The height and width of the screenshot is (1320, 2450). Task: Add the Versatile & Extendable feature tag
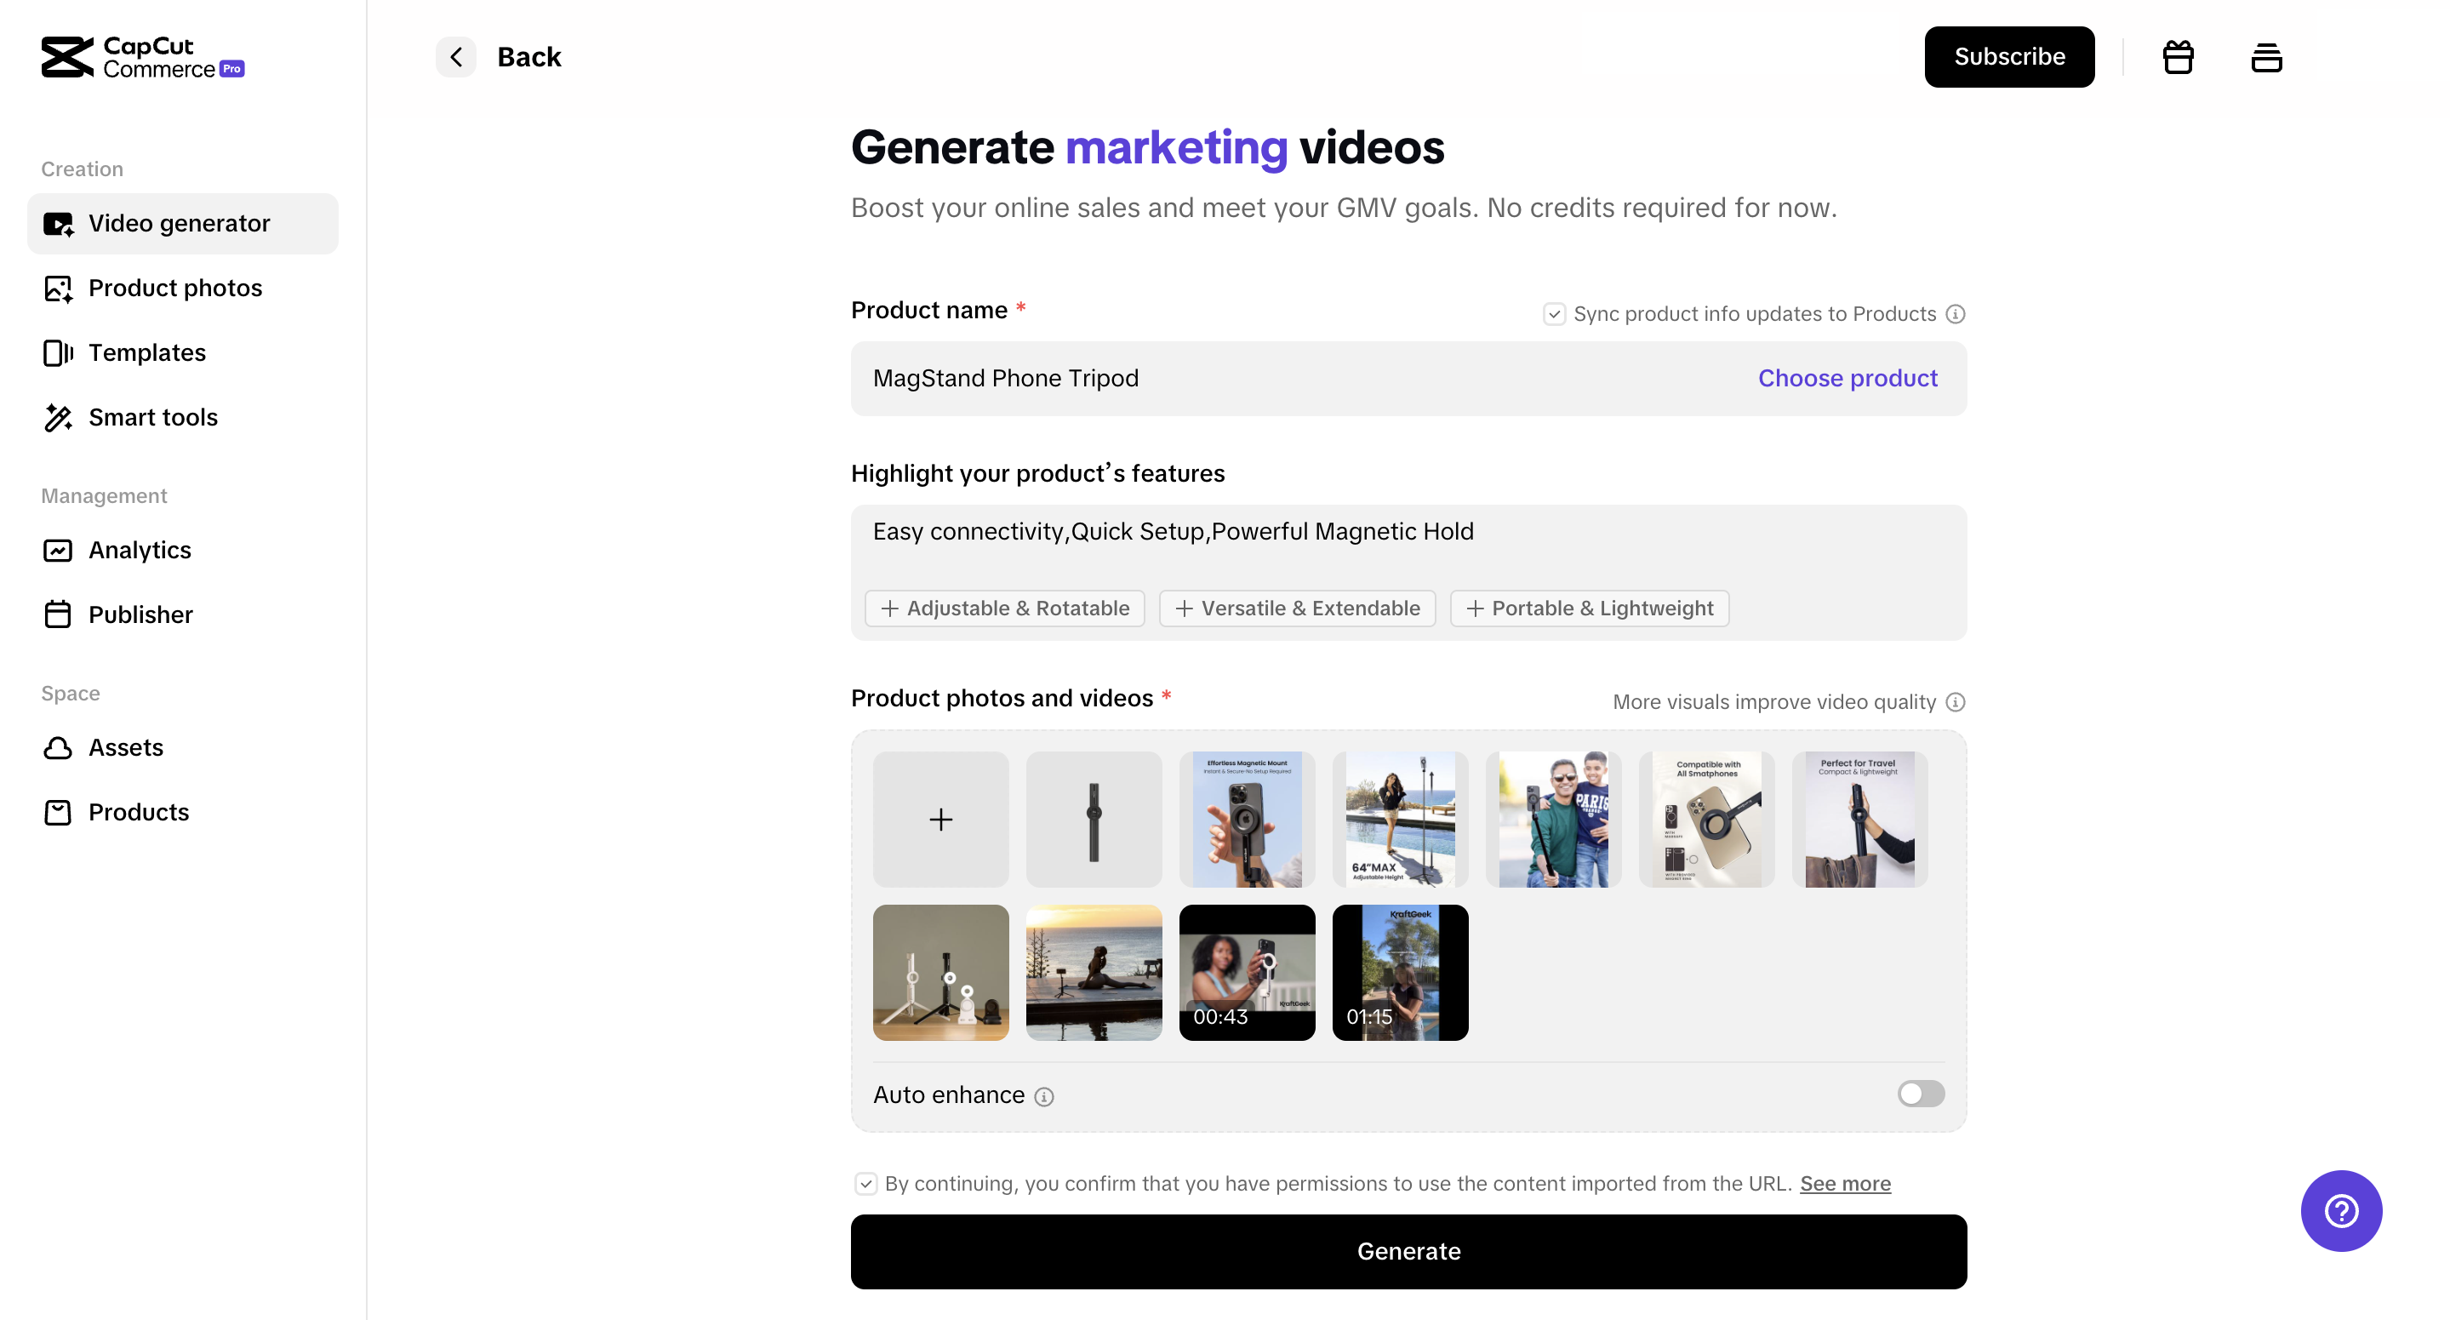[1297, 609]
